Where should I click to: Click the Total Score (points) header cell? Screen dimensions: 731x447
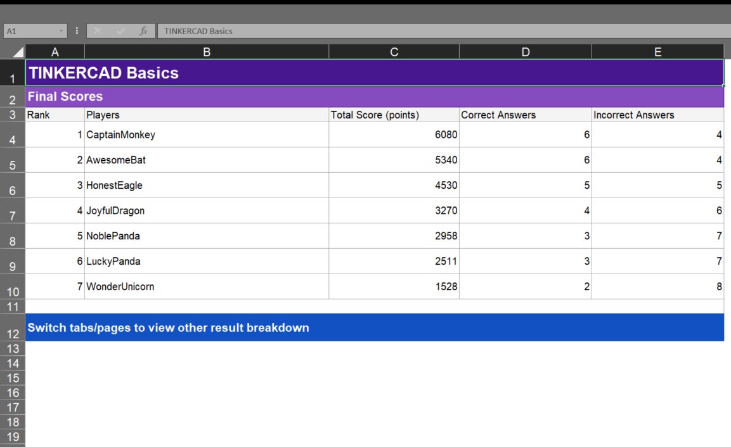pos(394,115)
